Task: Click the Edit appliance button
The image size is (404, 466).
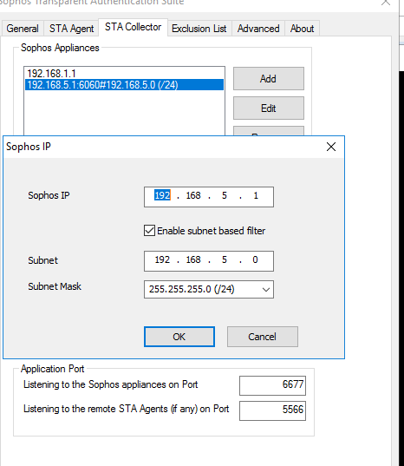Action: 269,108
